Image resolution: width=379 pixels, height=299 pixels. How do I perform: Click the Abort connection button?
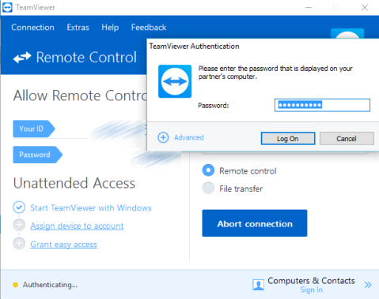coord(255,223)
